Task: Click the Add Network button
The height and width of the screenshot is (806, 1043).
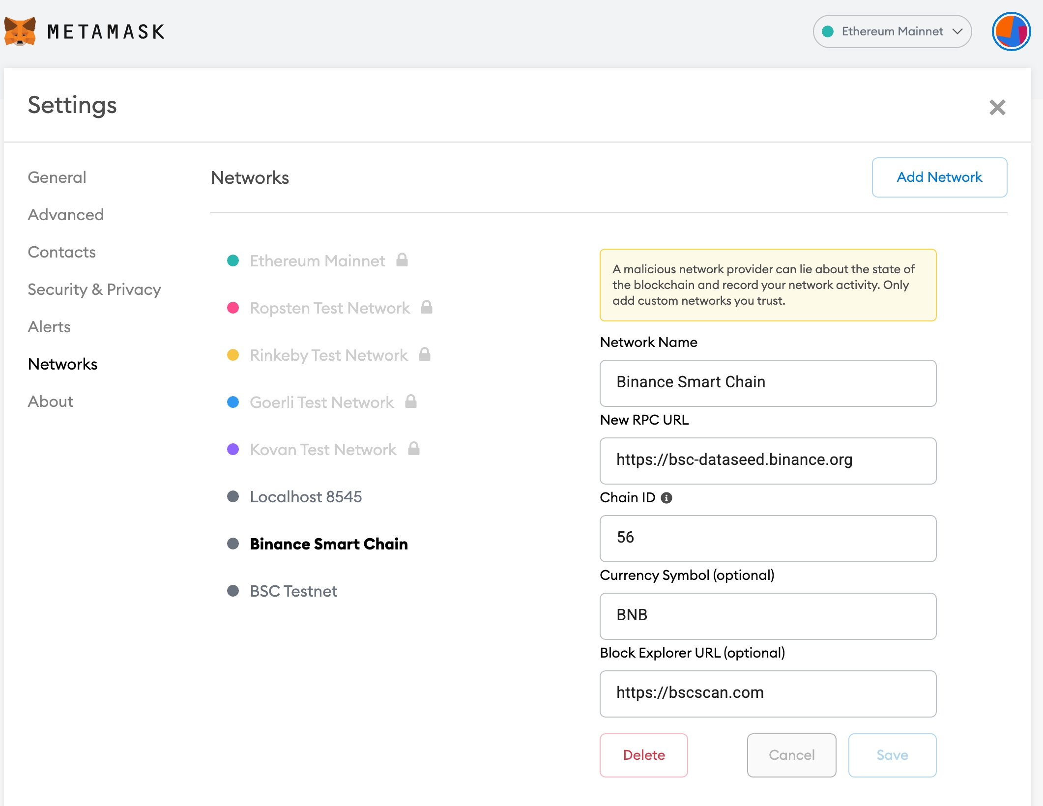Action: (939, 177)
